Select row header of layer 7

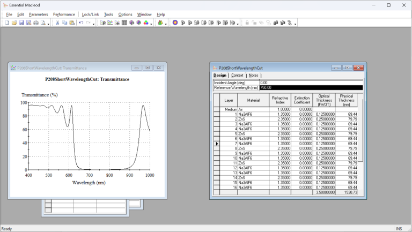coord(217,144)
